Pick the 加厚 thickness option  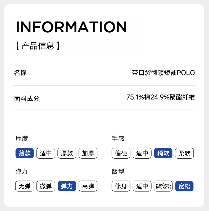(x=88, y=153)
